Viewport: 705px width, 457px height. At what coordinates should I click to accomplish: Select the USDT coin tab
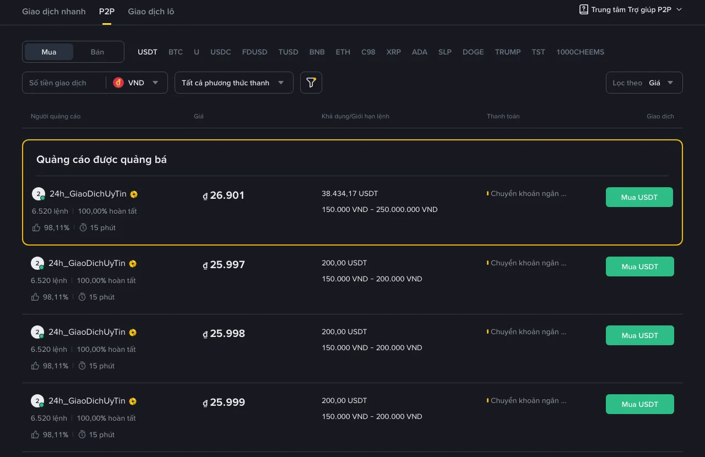pos(148,52)
